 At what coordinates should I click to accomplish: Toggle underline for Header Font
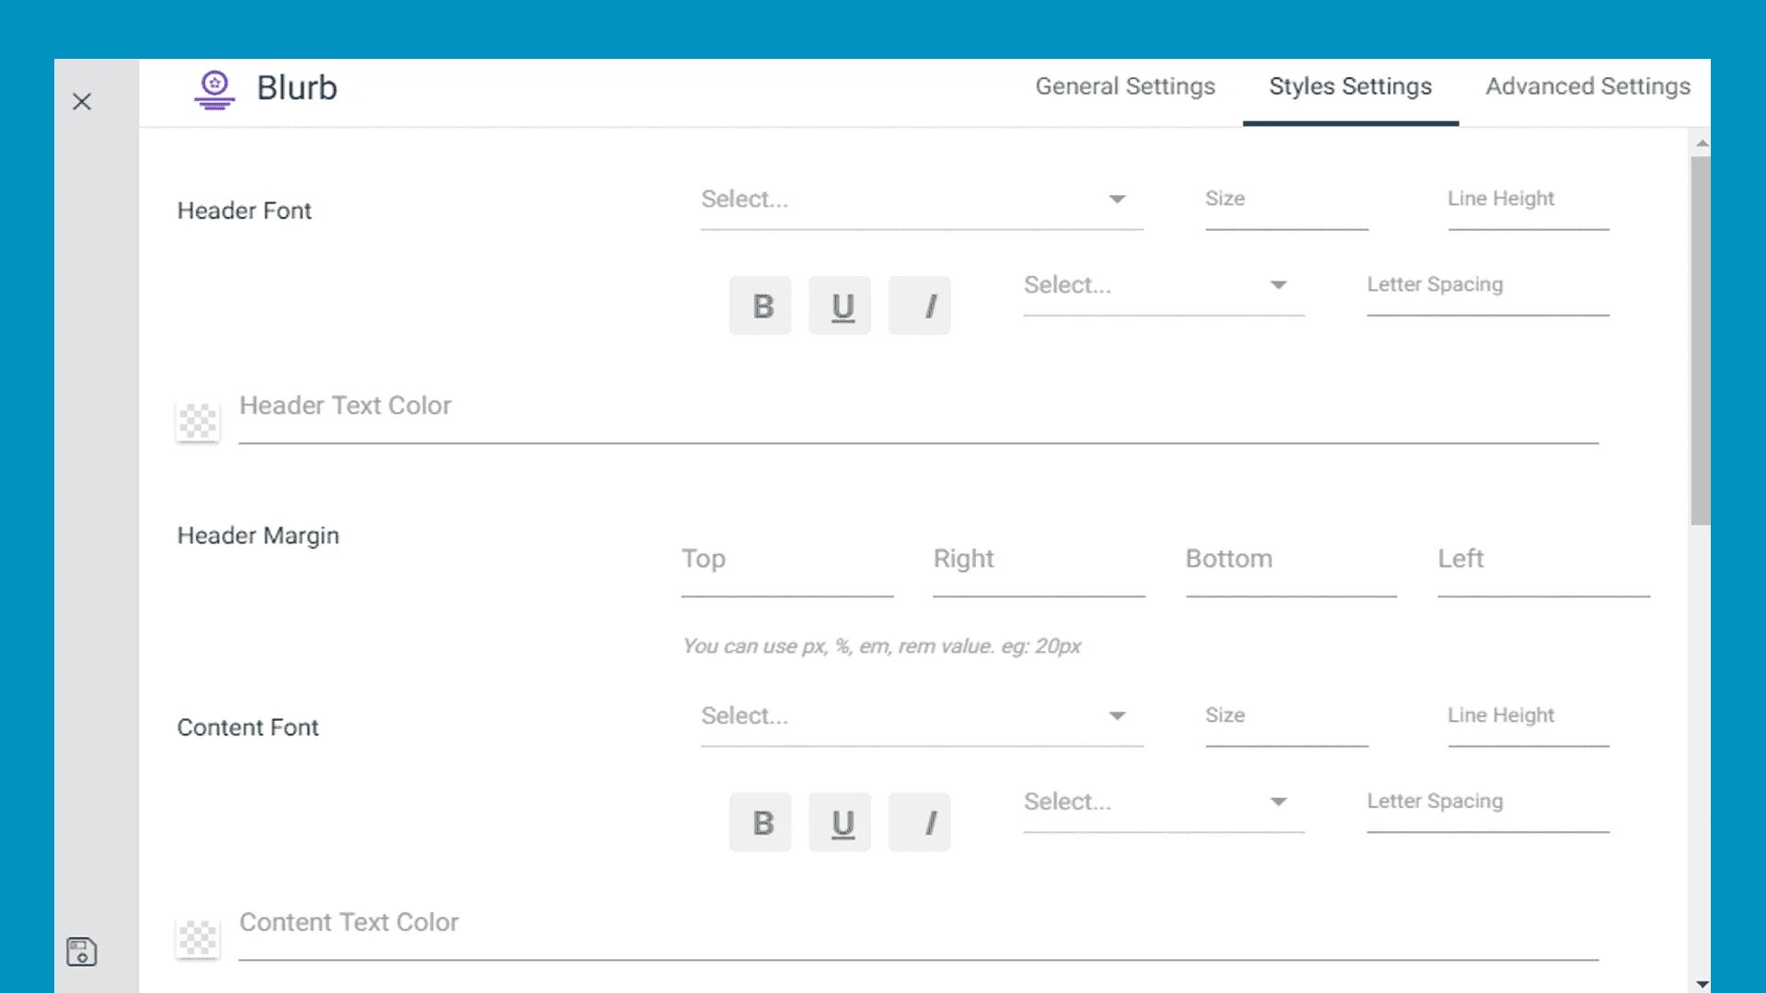click(x=841, y=306)
